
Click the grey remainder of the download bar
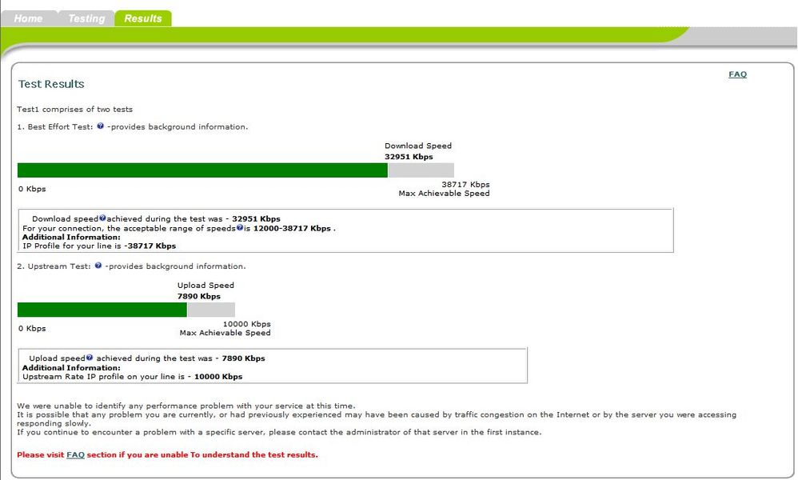421,170
